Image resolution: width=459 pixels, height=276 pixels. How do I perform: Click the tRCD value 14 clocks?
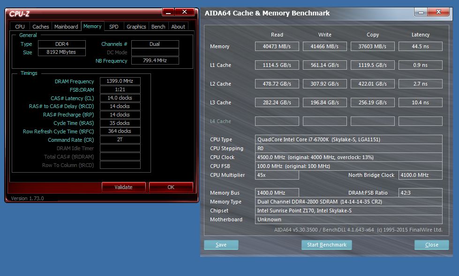click(x=120, y=106)
